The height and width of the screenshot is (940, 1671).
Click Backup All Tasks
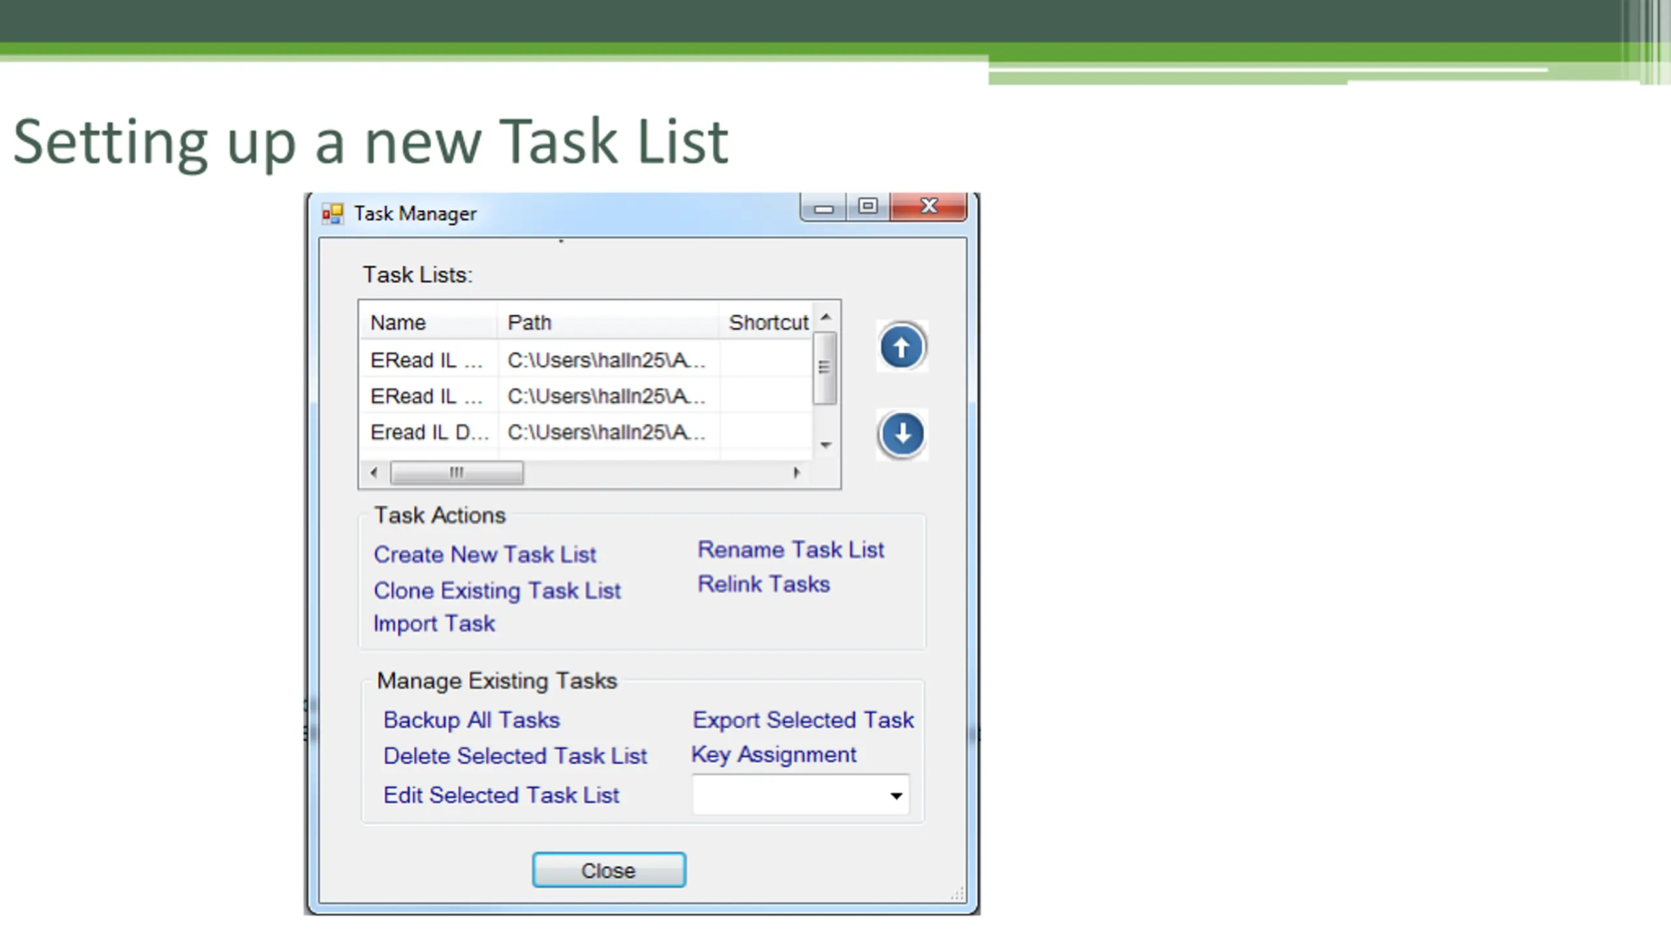coord(471,720)
